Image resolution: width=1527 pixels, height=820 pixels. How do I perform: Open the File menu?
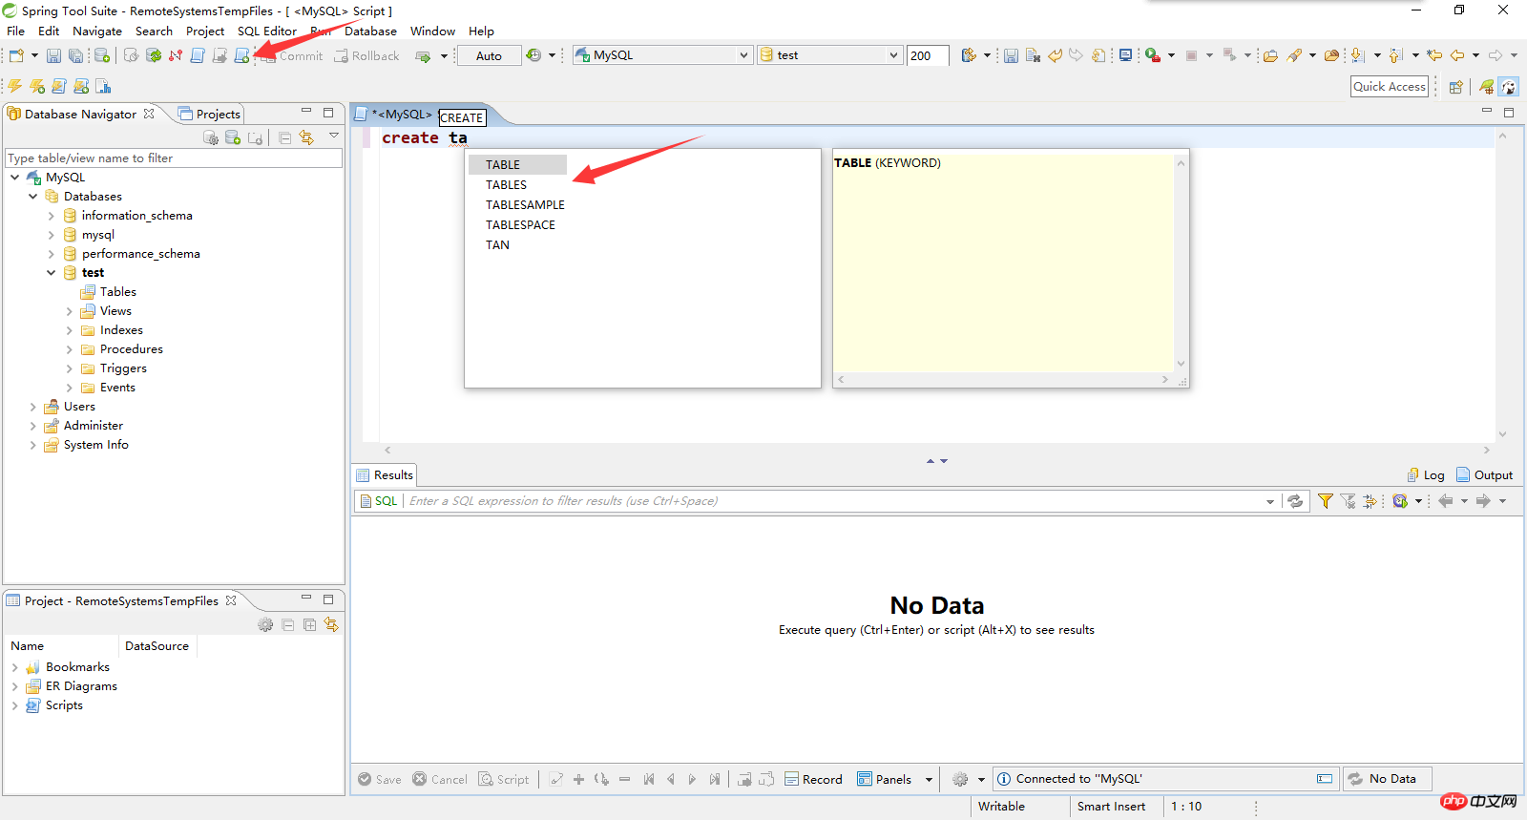tap(16, 32)
